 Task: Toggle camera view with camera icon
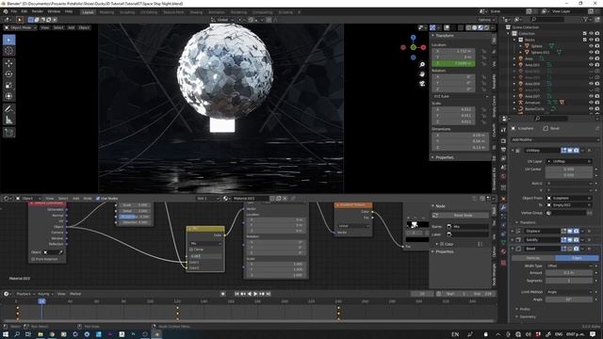point(422,83)
